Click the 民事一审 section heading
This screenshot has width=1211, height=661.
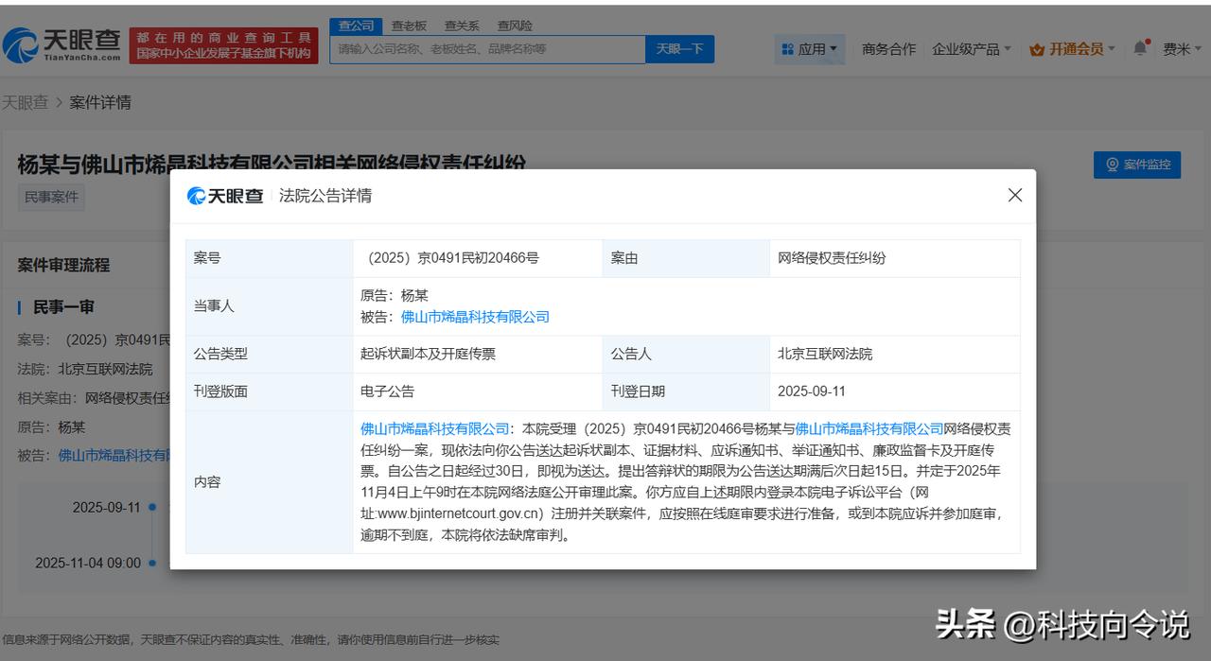point(63,307)
